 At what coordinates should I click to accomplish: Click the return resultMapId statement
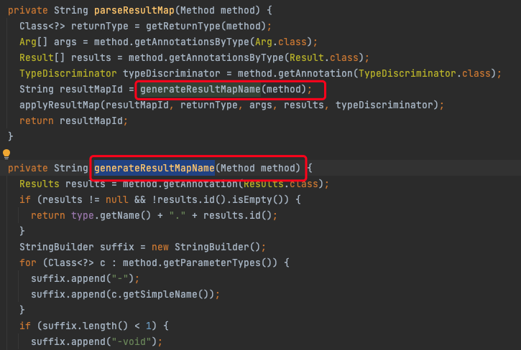pos(73,120)
